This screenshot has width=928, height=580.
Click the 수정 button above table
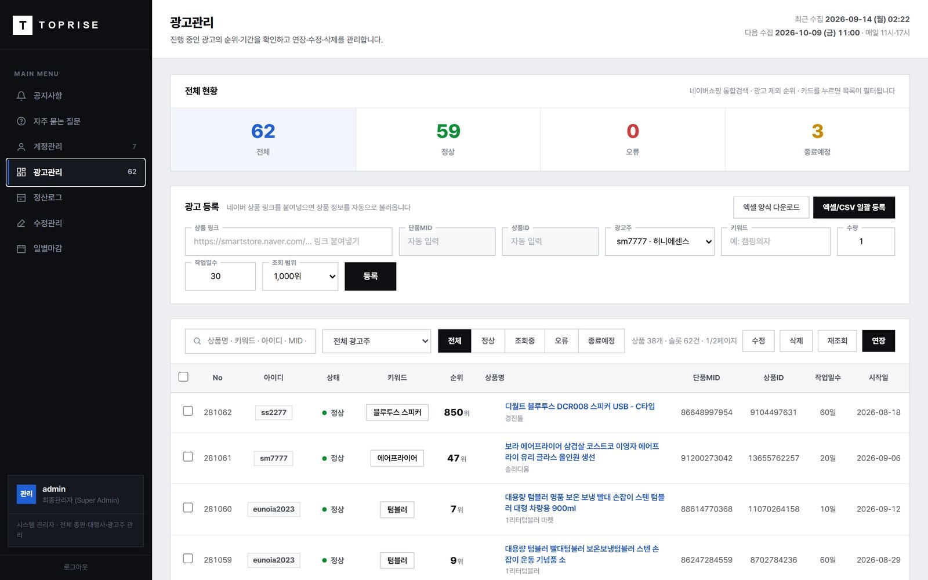click(759, 341)
